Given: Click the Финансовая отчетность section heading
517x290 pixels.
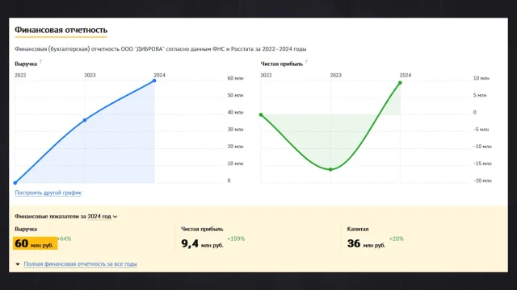Looking at the screenshot, I should [x=61, y=30].
